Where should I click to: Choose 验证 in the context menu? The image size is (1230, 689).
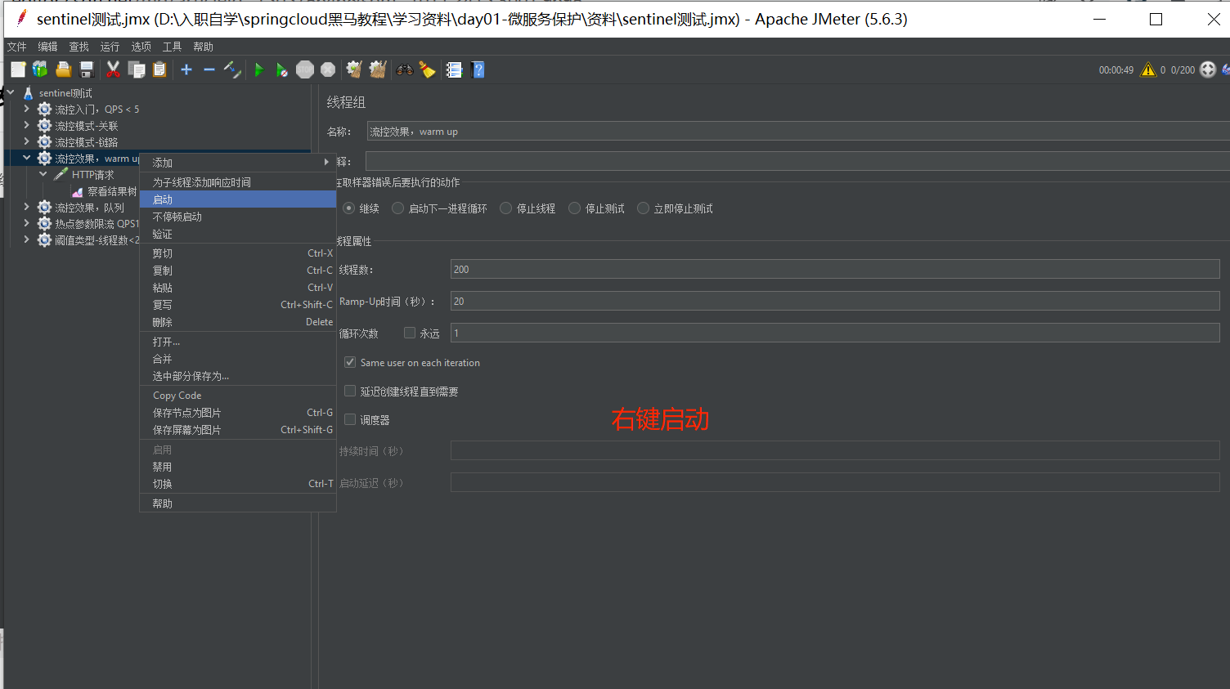coord(238,234)
